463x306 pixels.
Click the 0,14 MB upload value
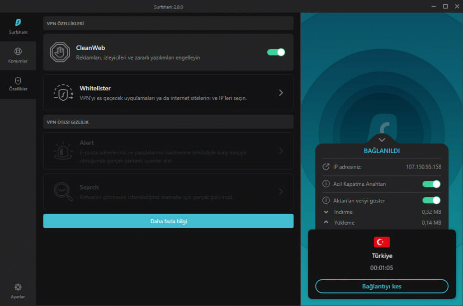pos(431,223)
